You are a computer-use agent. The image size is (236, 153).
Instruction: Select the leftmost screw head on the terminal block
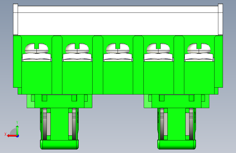point(36,48)
